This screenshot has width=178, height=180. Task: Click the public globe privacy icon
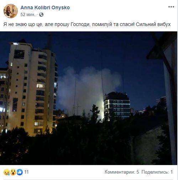[41, 15]
